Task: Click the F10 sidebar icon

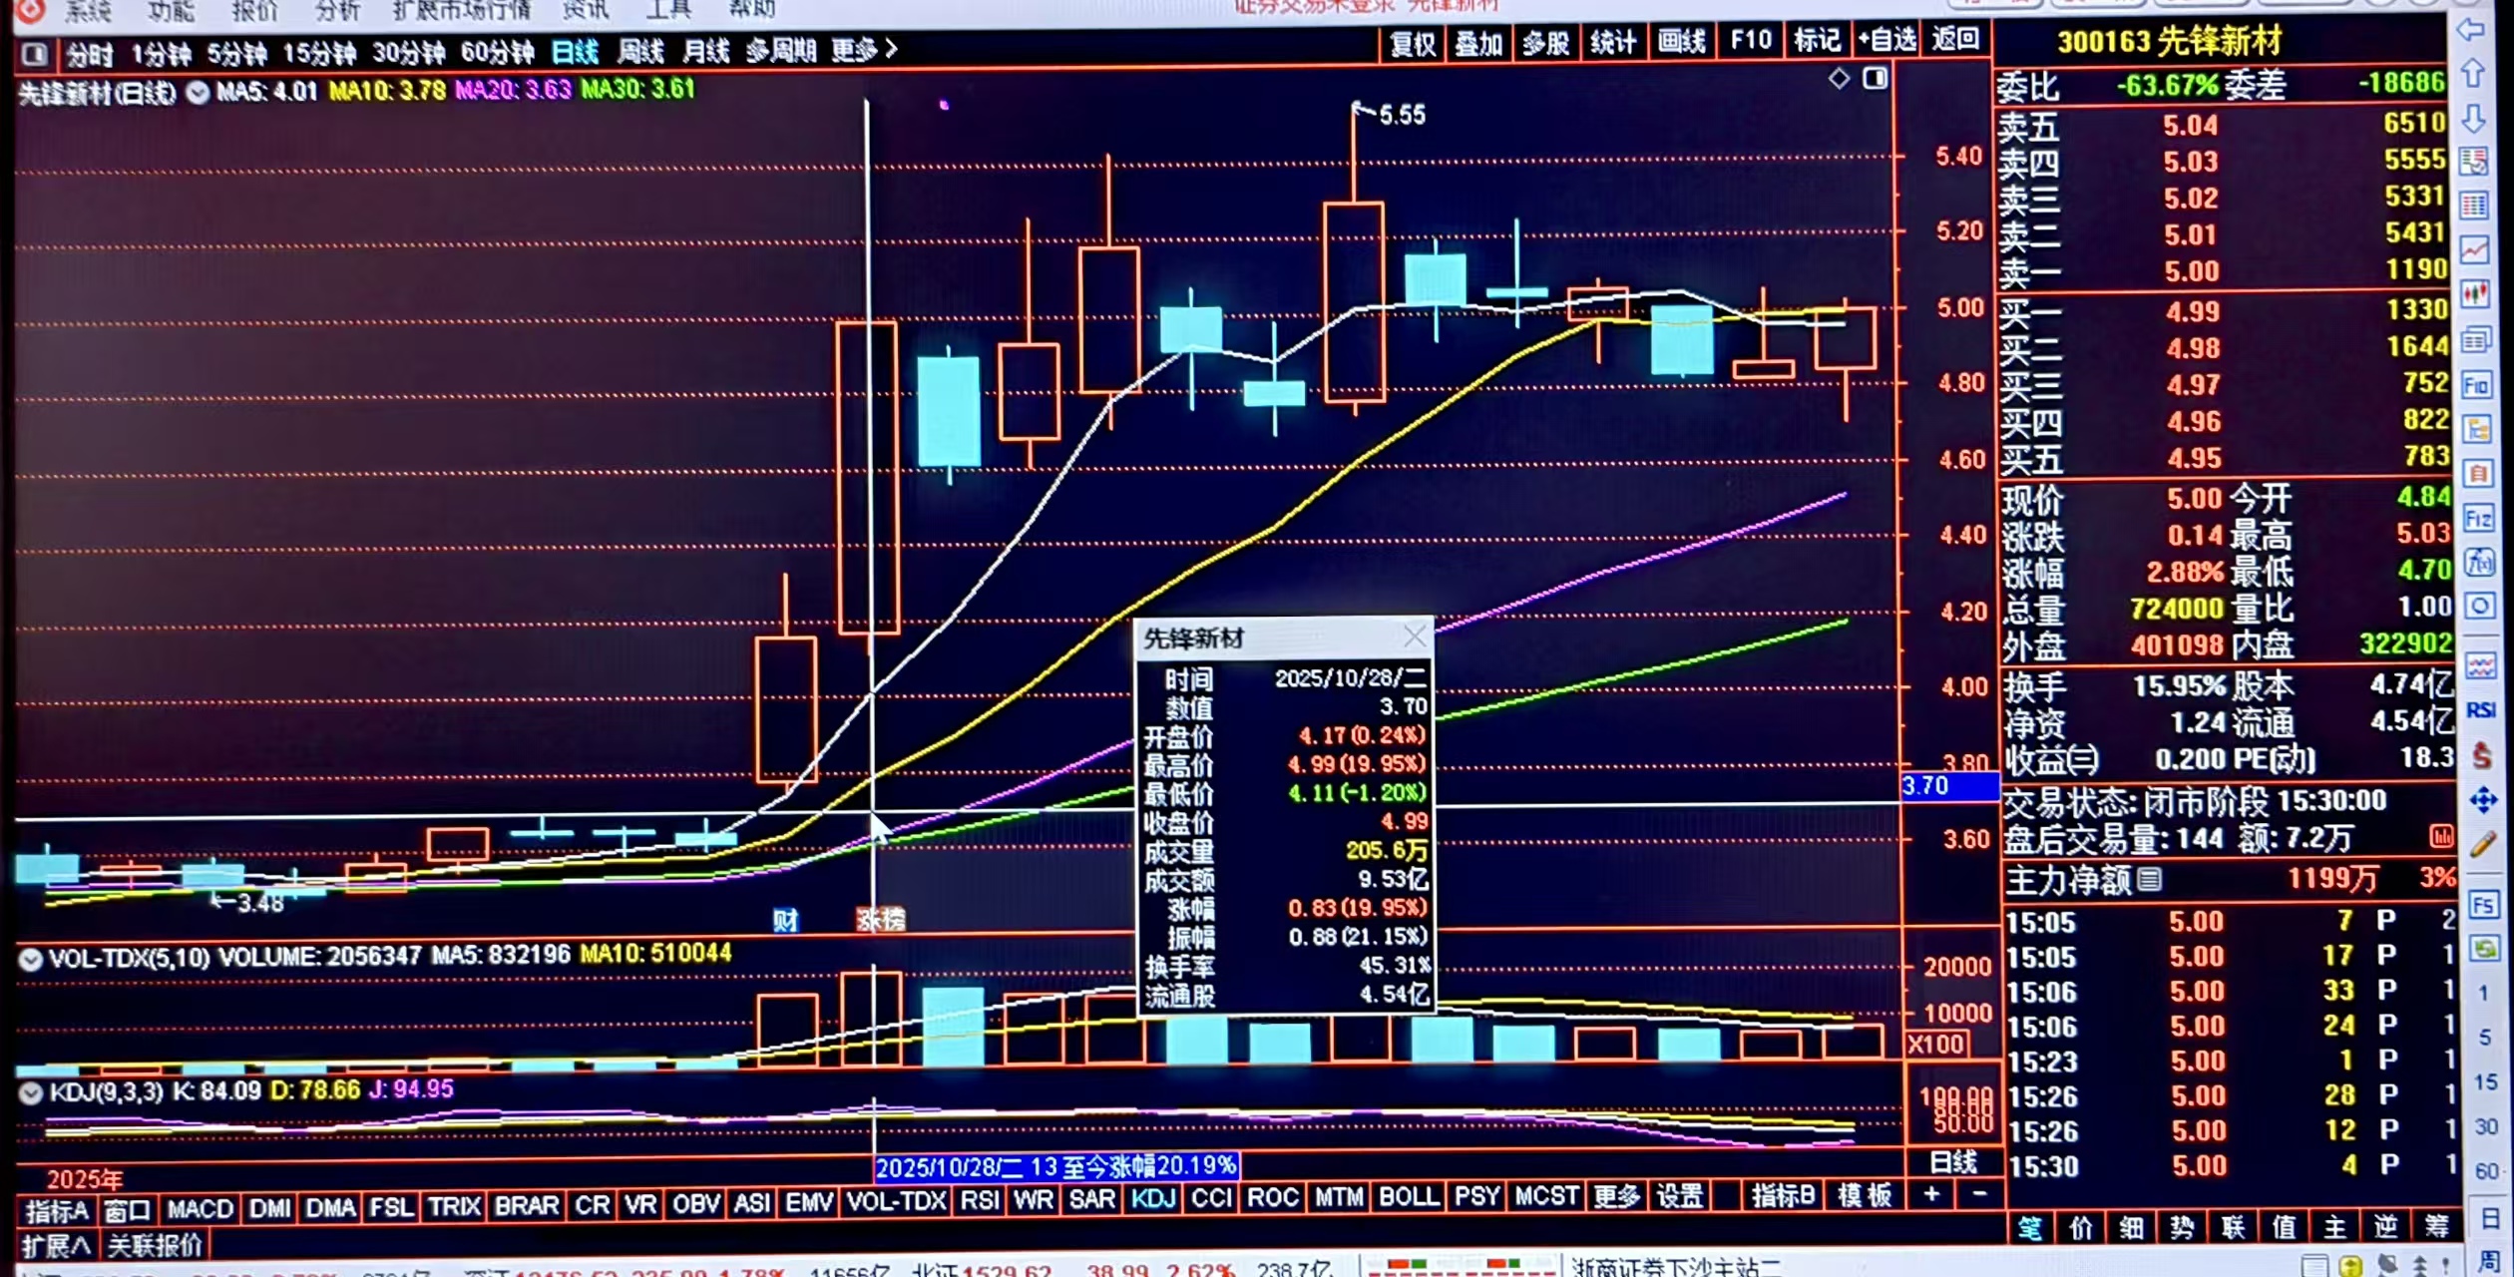Action: (x=2476, y=386)
